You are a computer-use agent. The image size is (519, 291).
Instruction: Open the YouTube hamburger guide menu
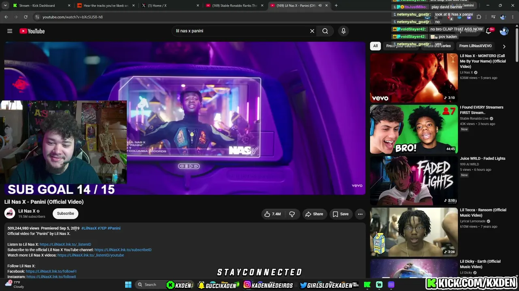pos(10,31)
